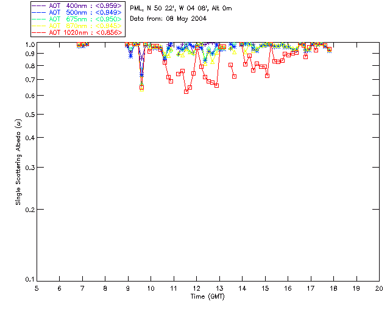Select the 1020nm mean value <0.856>

pyautogui.click(x=109, y=32)
